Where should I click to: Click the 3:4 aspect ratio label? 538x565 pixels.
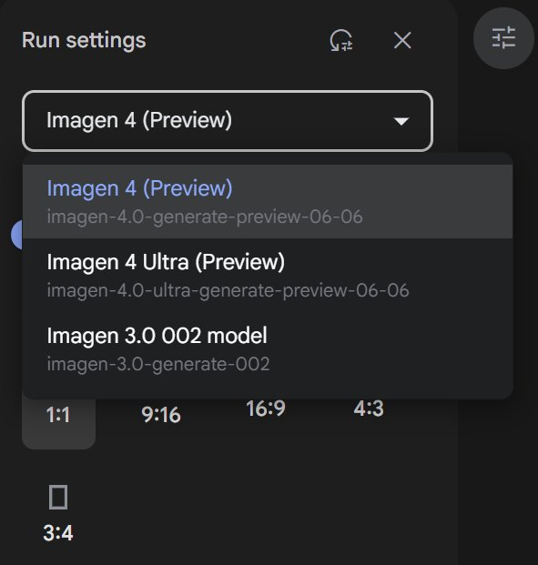pos(58,532)
